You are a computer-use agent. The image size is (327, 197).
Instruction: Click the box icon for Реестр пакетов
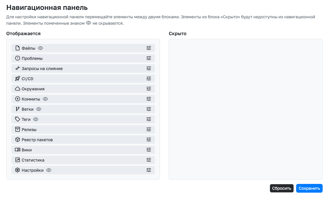[17, 140]
